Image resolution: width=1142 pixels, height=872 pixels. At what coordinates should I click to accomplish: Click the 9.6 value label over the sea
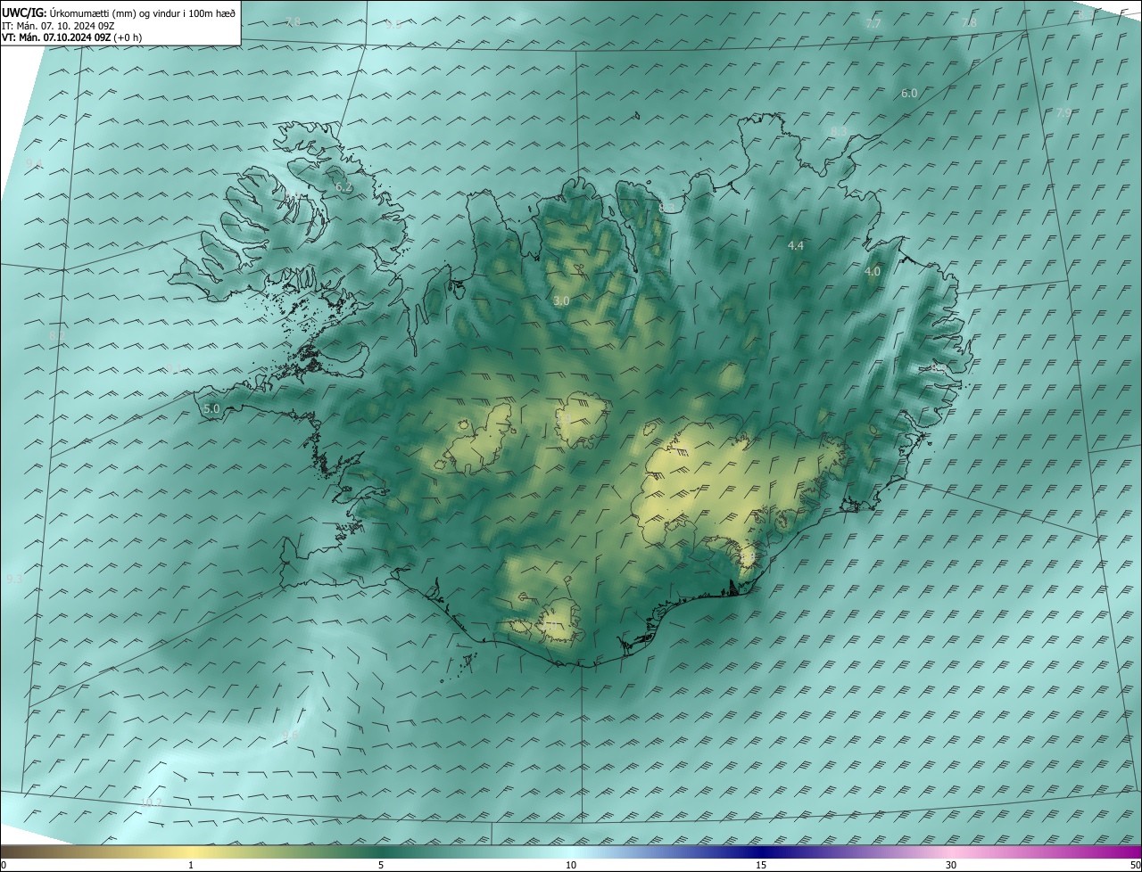[290, 735]
